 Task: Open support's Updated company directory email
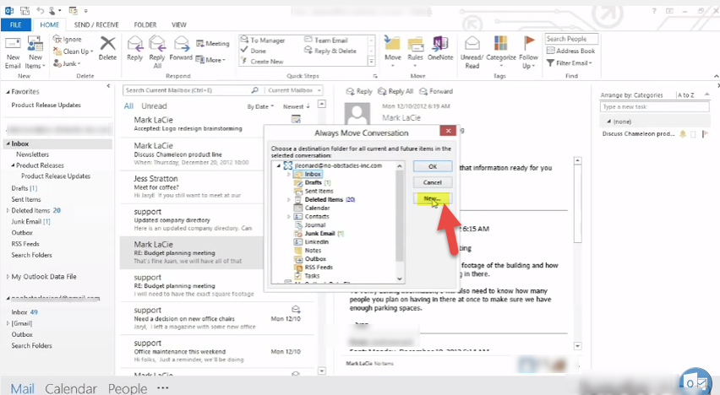[192, 219]
